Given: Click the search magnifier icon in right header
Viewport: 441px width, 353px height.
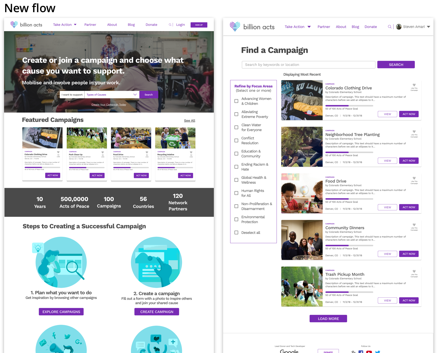Looking at the screenshot, I should point(389,27).
